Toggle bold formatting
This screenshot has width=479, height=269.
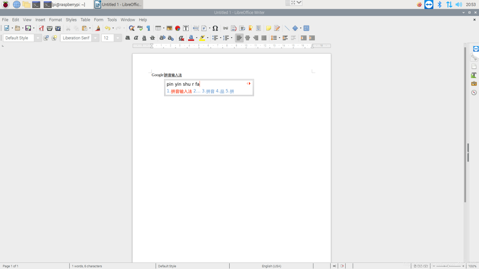coord(128,38)
